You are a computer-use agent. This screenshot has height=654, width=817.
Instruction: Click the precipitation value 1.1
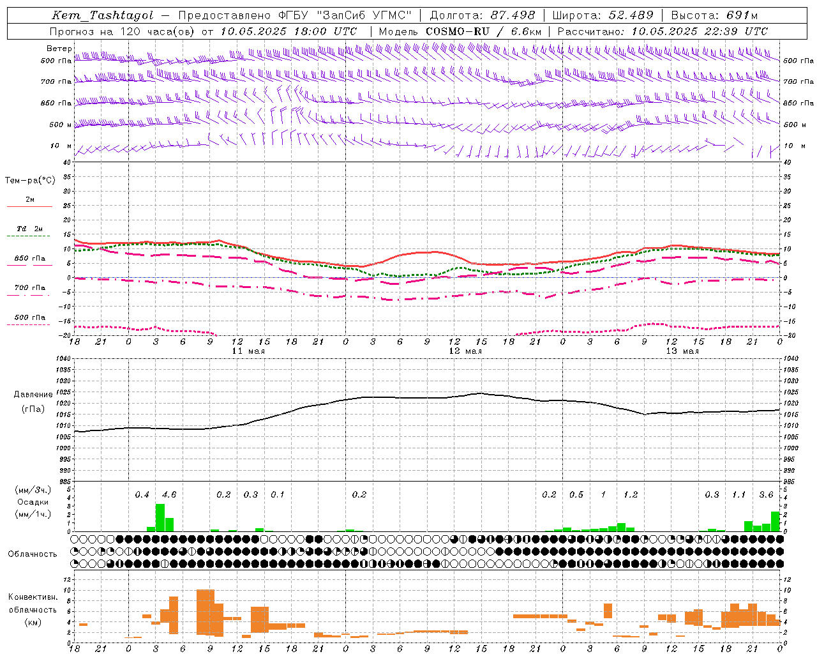tap(738, 495)
